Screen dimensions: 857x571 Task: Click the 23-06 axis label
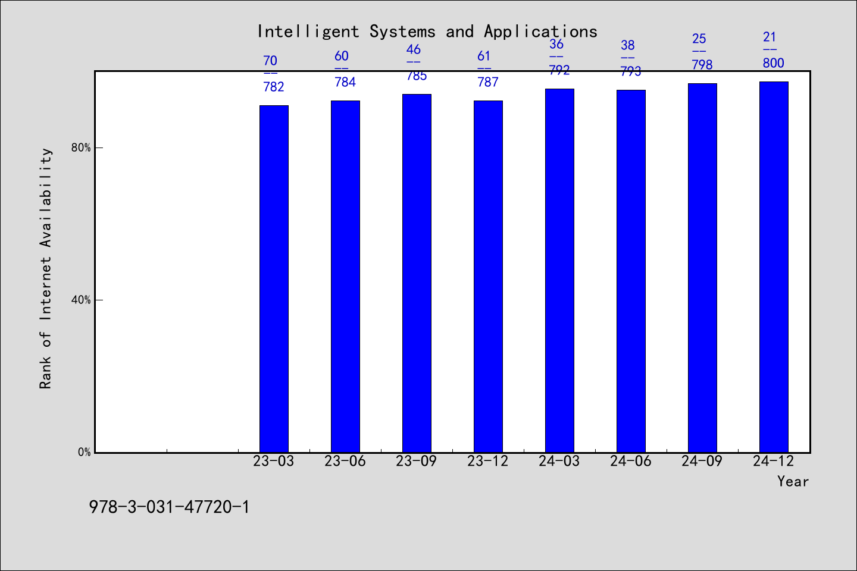(x=345, y=462)
